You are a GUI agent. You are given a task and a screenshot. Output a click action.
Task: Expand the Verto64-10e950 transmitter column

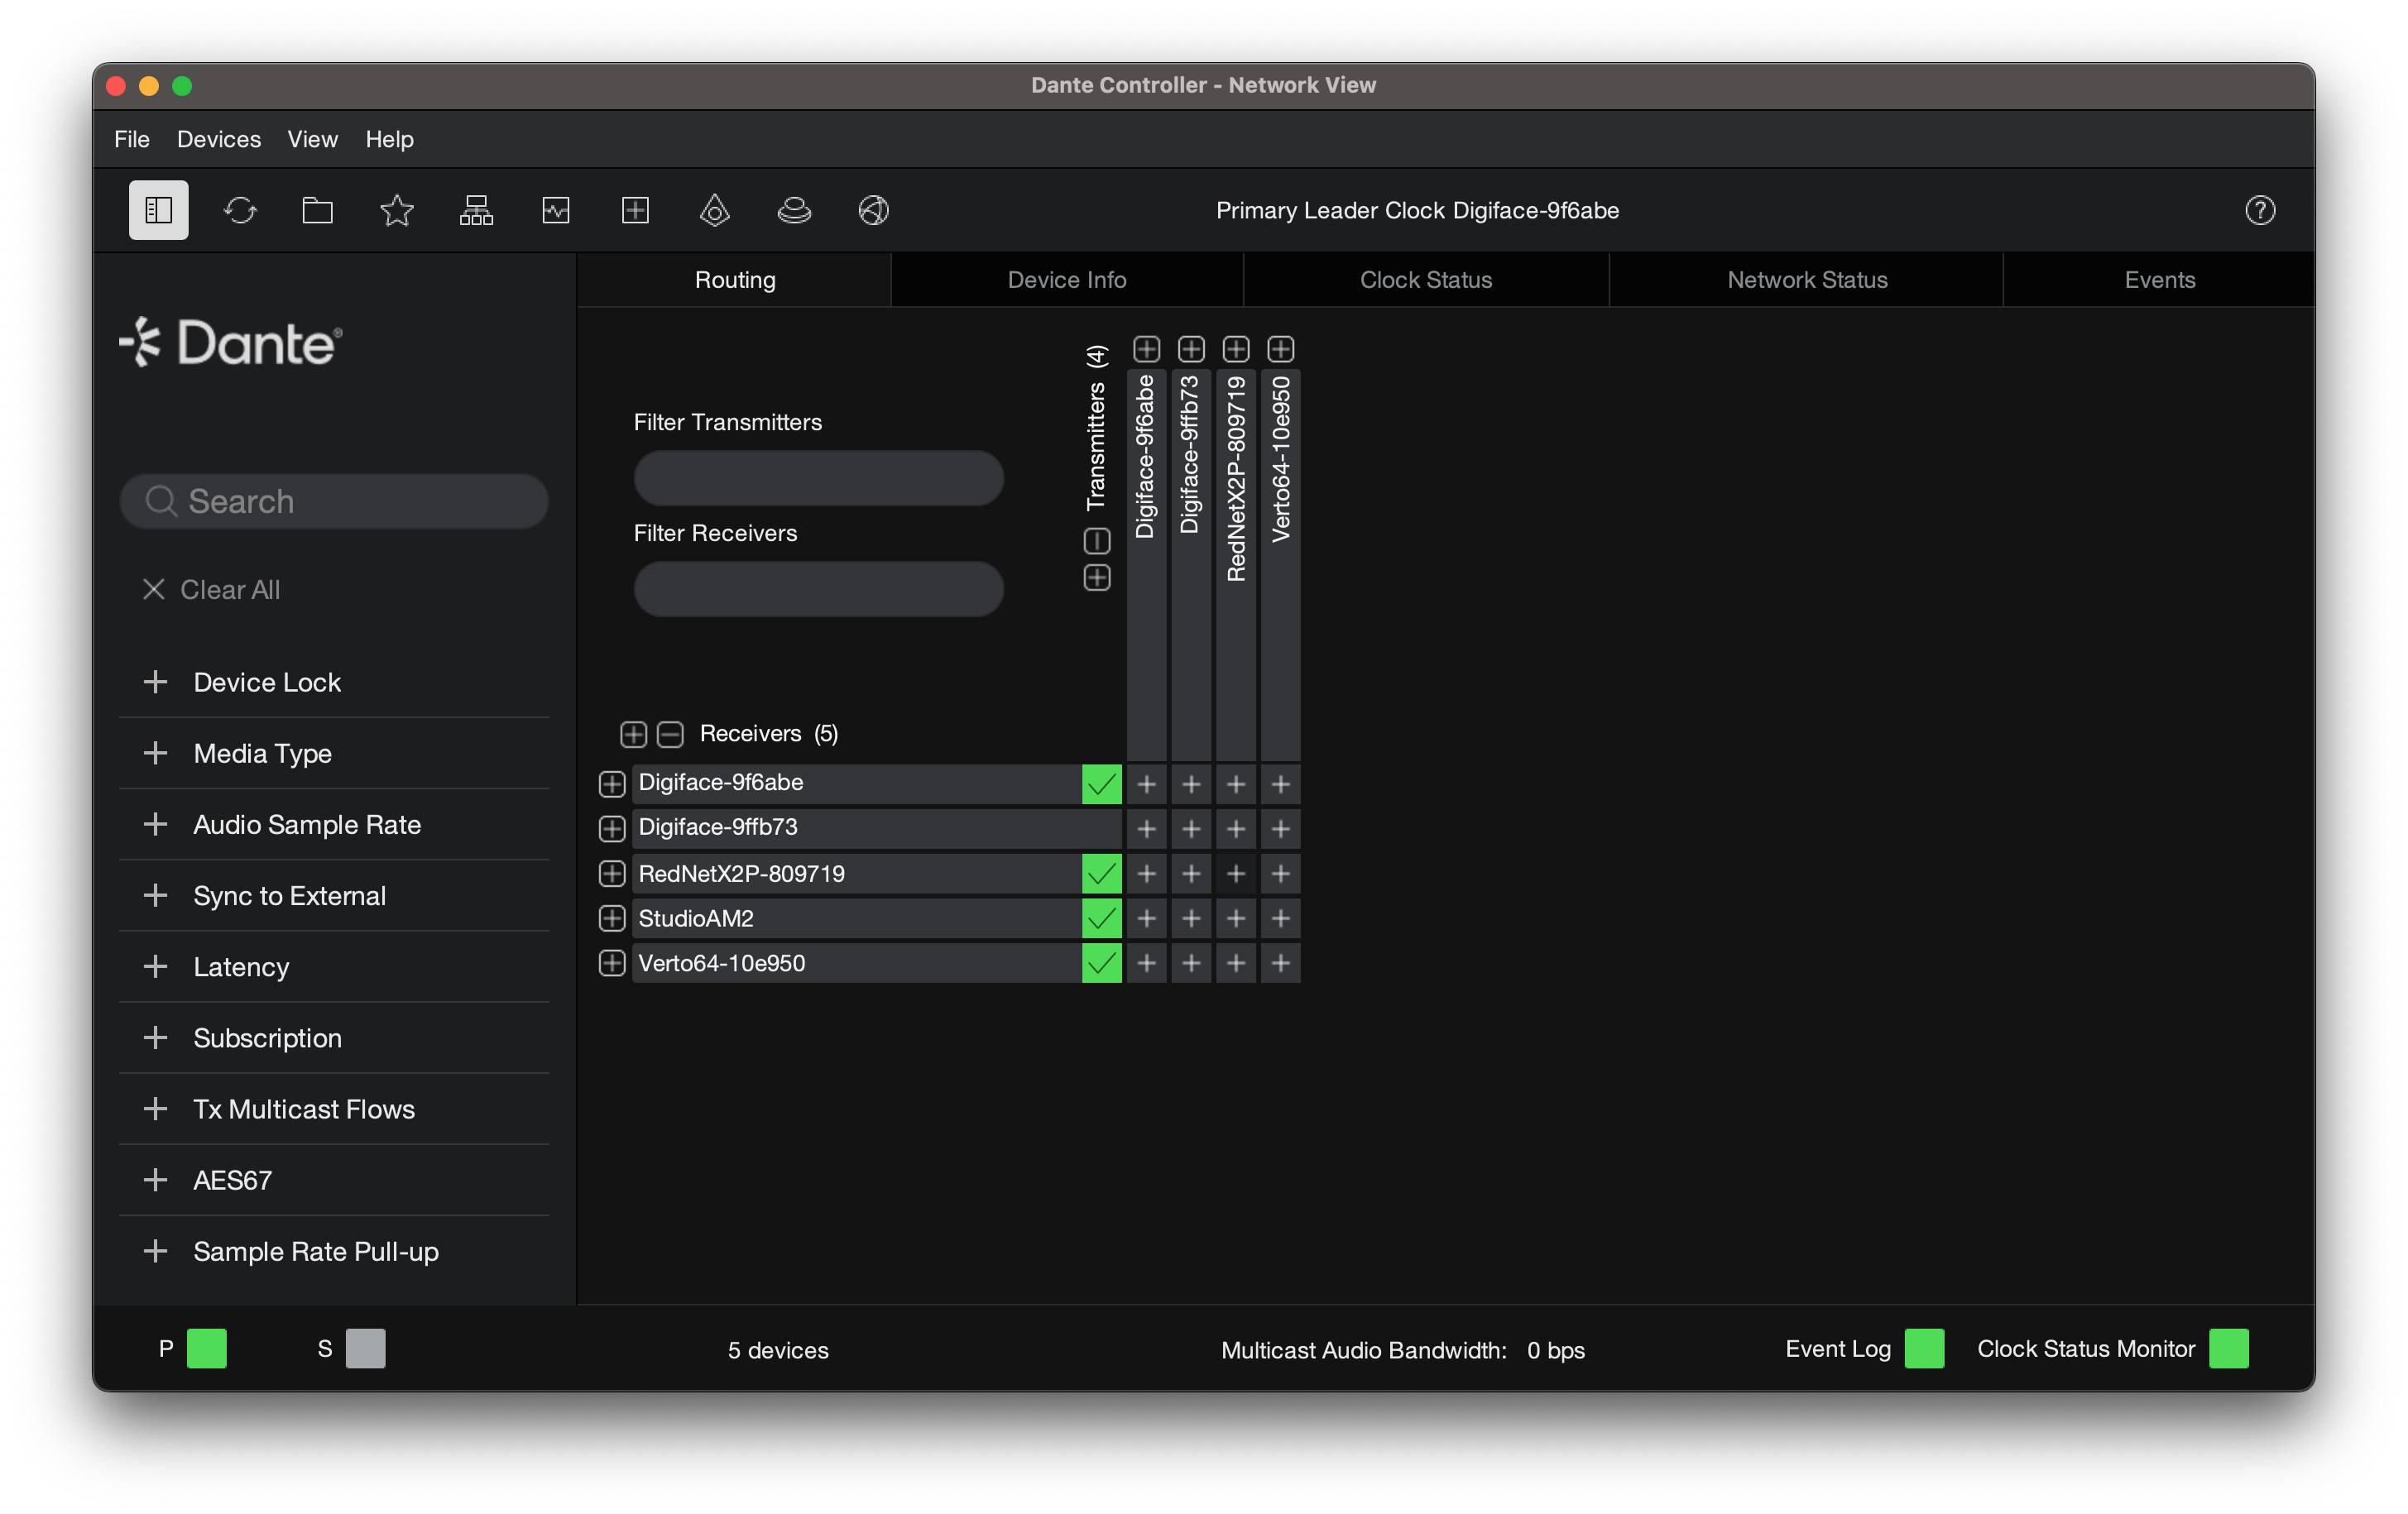coord(1280,348)
